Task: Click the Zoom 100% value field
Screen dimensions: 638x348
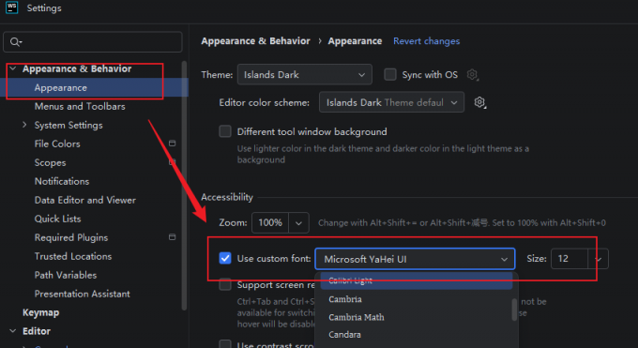Action: pos(270,223)
